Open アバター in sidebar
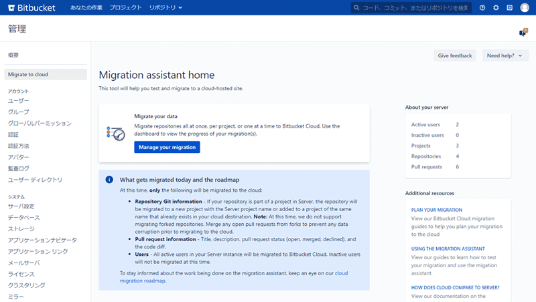 [19, 157]
